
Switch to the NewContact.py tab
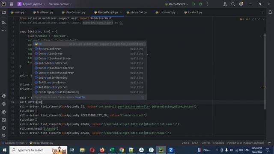pos(74,12)
